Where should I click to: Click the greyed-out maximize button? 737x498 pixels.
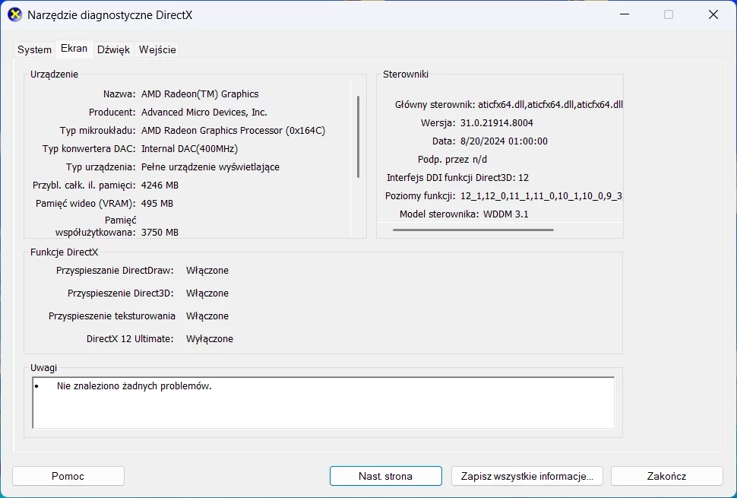pos(669,14)
